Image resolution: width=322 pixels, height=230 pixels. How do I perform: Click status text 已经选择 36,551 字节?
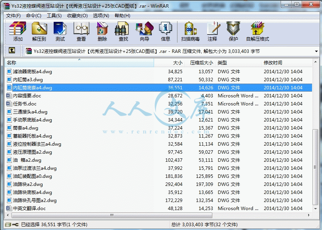pyautogui.click(x=54, y=225)
